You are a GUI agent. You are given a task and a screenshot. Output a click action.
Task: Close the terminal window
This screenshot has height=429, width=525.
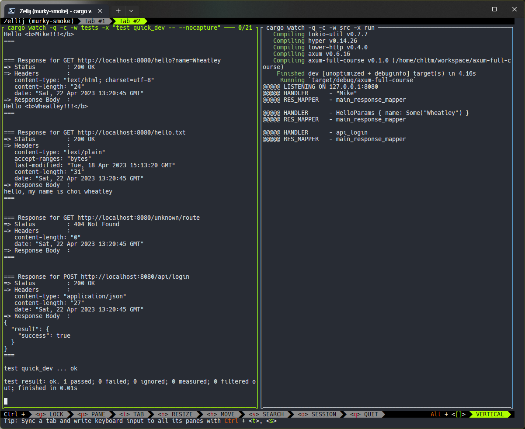click(515, 9)
